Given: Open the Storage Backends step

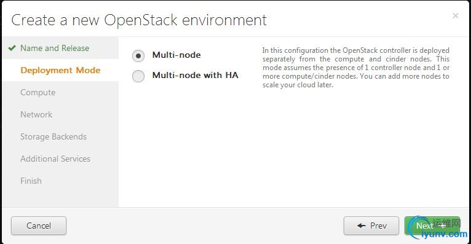Looking at the screenshot, I should pyautogui.click(x=53, y=136).
